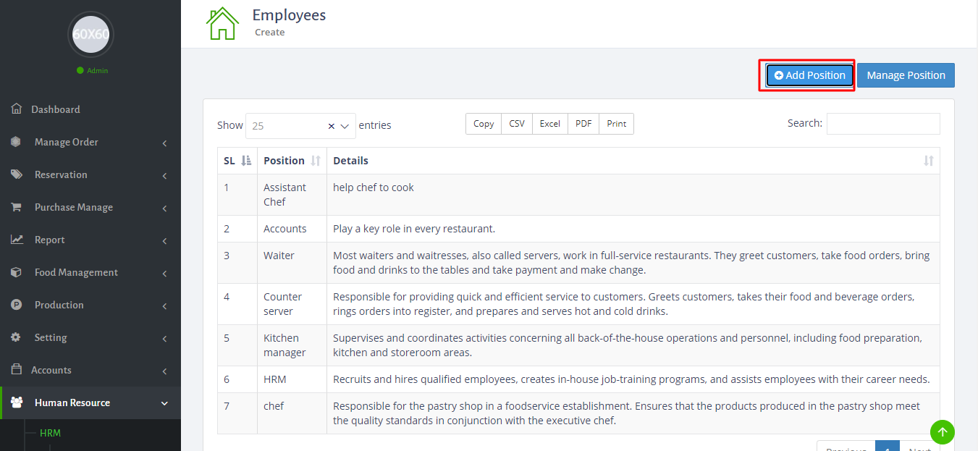Sort table by Position column arrows
Viewport: 978px width, 451px height.
pos(316,161)
